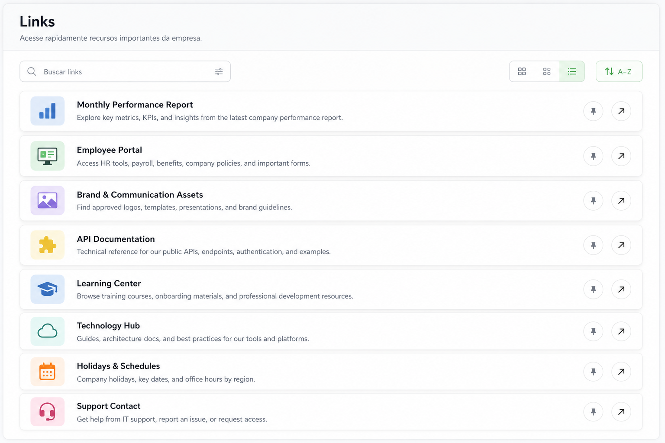This screenshot has width=665, height=443.
Task: Click the puzzle piece icon for API Documentation
Action: click(48, 245)
